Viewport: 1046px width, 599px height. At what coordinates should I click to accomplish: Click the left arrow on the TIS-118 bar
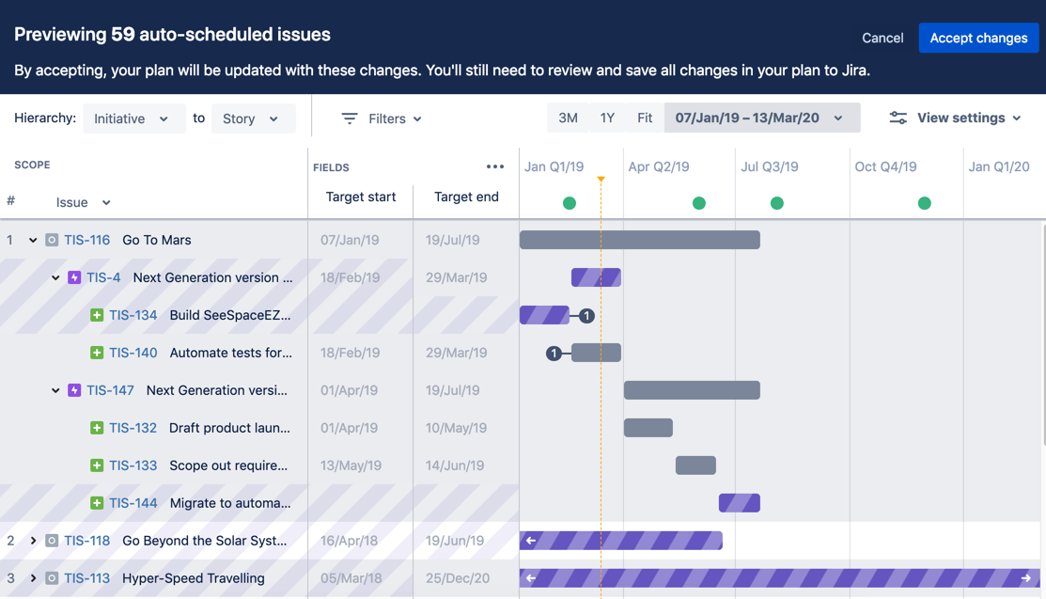531,541
